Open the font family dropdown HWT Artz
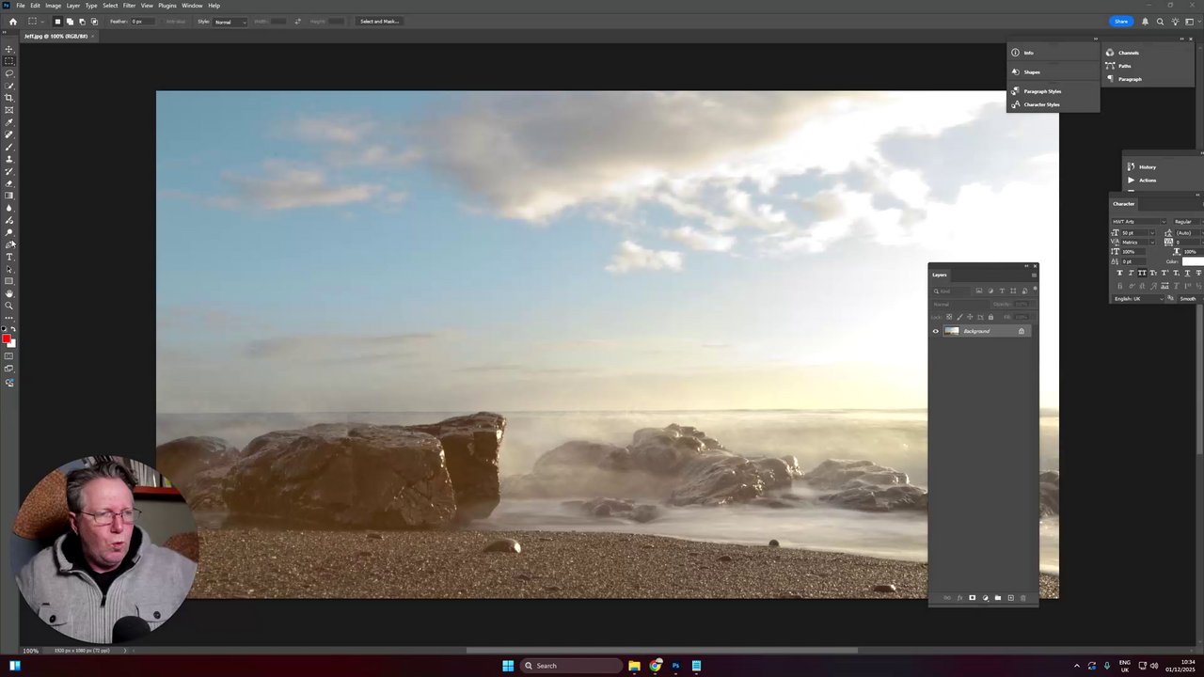This screenshot has width=1204, height=677. [1139, 222]
